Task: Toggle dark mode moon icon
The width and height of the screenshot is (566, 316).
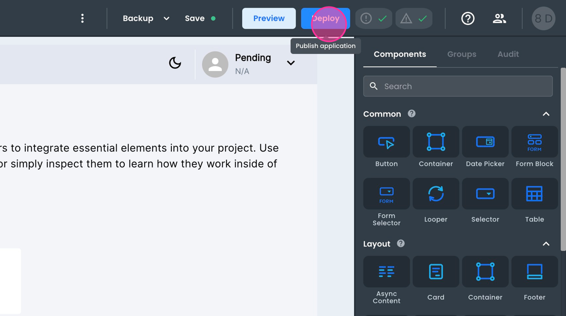Action: [175, 63]
